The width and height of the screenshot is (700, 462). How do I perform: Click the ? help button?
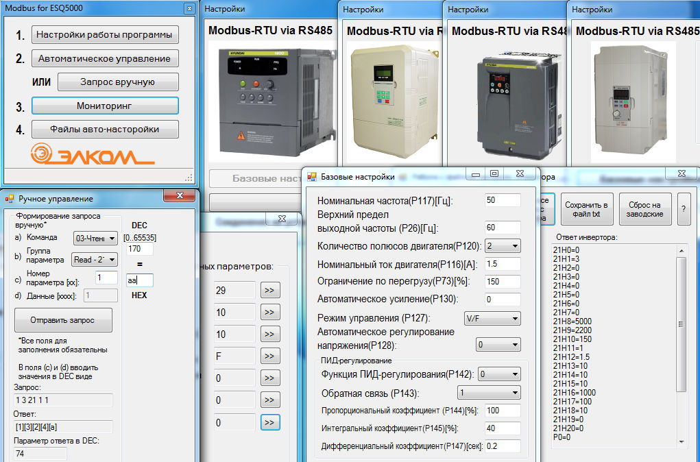click(x=684, y=209)
